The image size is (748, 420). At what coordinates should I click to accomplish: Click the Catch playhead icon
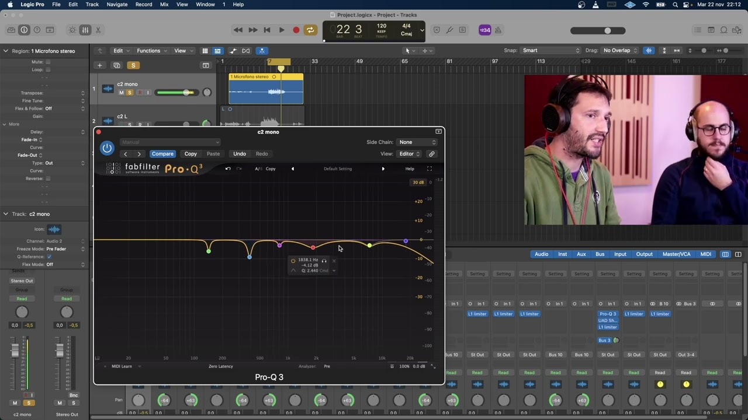tap(262, 51)
